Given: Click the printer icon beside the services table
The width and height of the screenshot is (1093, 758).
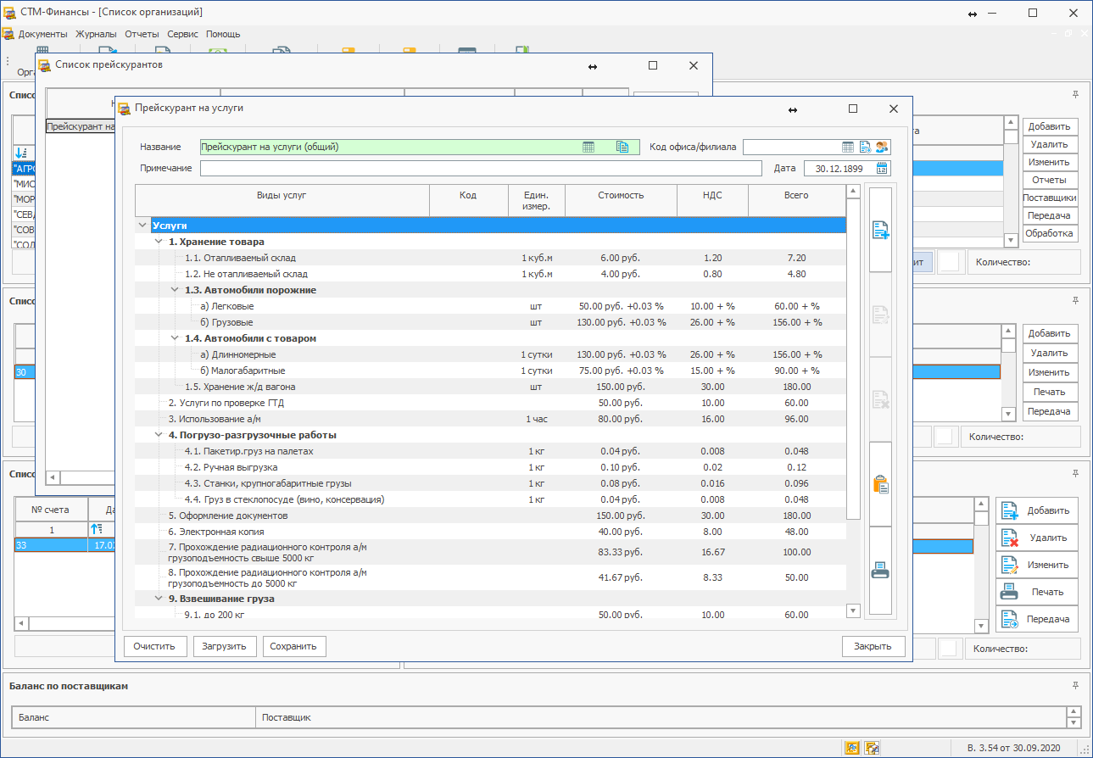Looking at the screenshot, I should tap(880, 571).
